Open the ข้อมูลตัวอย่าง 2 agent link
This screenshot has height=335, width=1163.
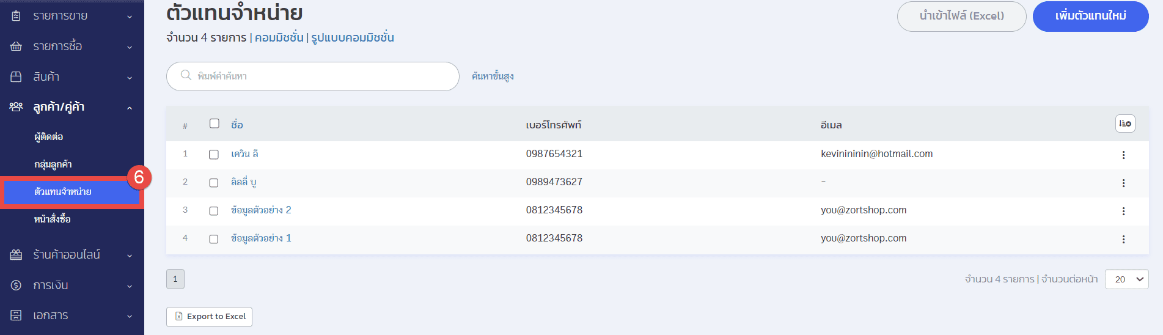[x=261, y=210]
